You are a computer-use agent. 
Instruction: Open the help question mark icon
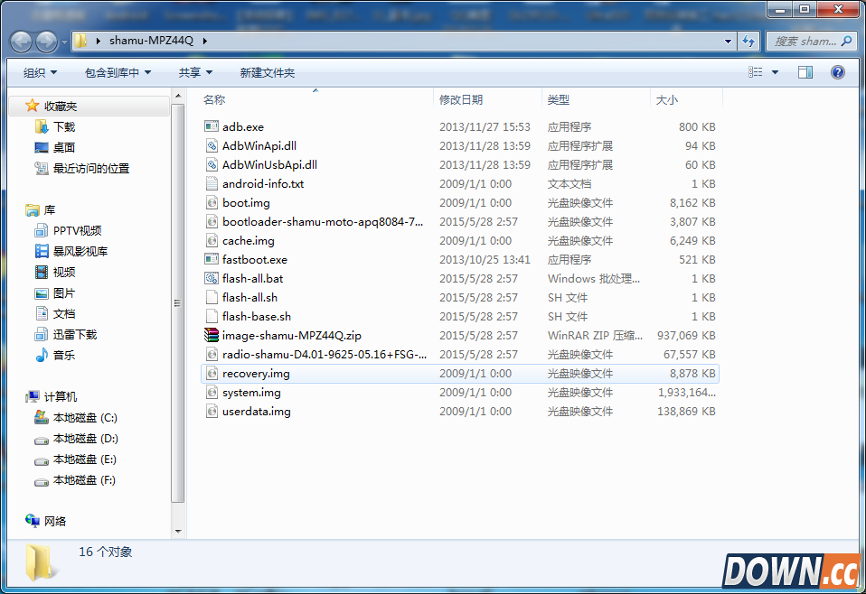(x=837, y=72)
